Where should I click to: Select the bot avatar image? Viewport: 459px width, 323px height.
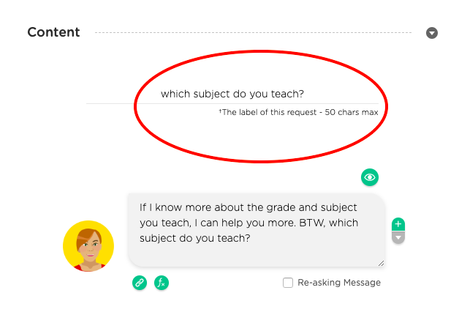tap(88, 246)
